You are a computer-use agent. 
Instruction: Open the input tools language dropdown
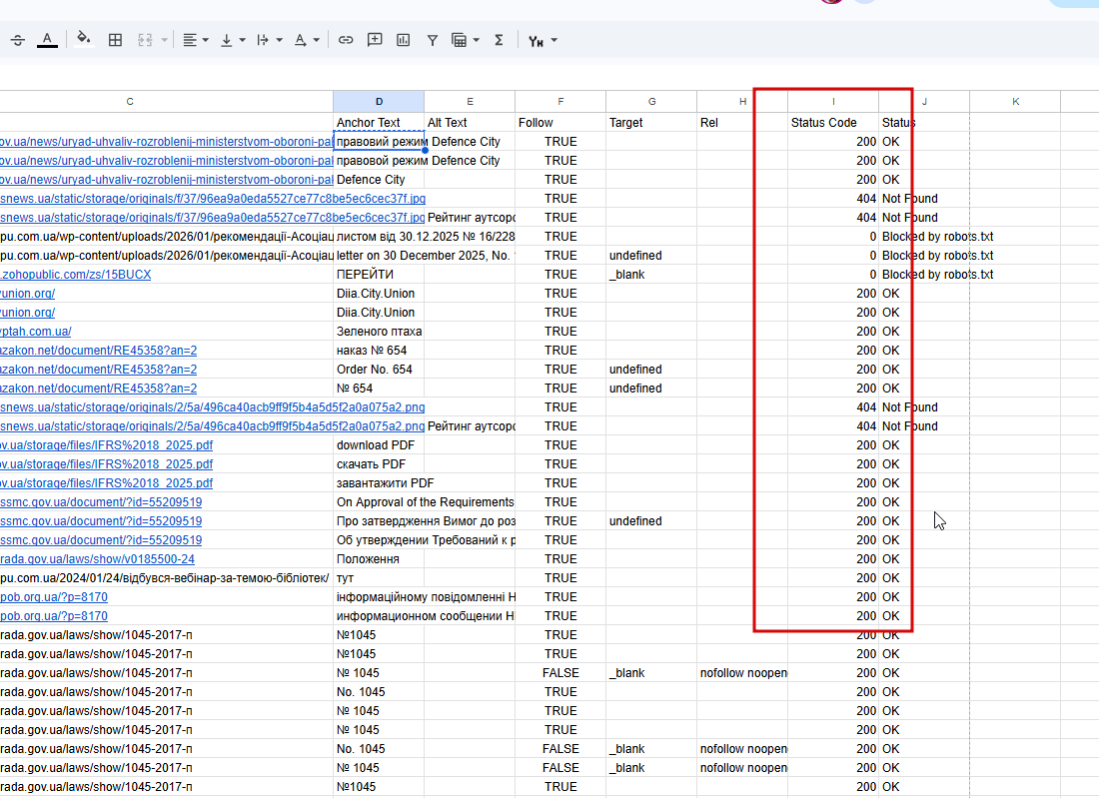point(543,41)
